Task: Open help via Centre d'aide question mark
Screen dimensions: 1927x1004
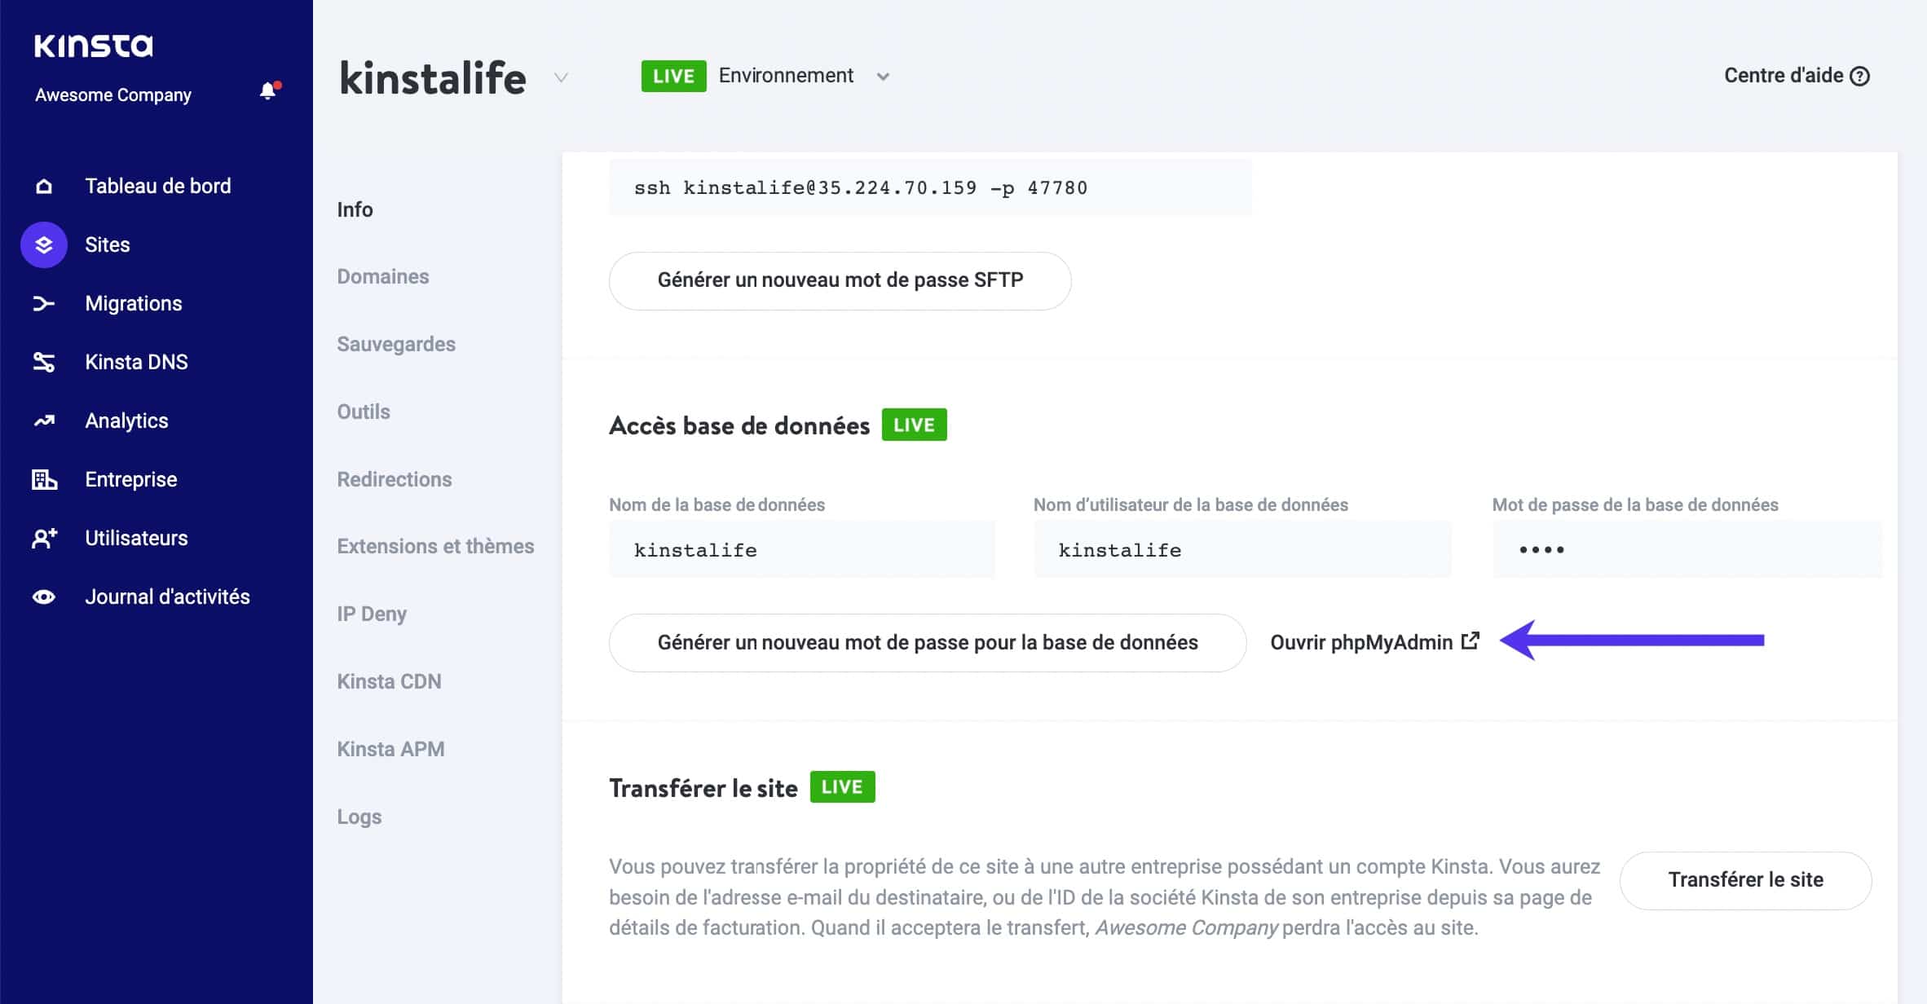Action: pos(1860,75)
